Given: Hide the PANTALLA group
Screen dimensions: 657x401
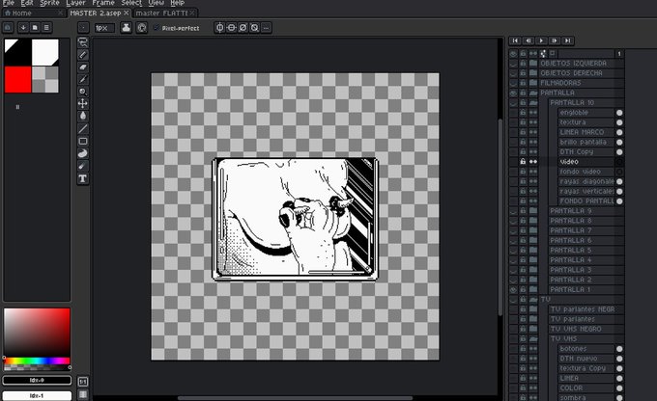Looking at the screenshot, I should tap(513, 93).
